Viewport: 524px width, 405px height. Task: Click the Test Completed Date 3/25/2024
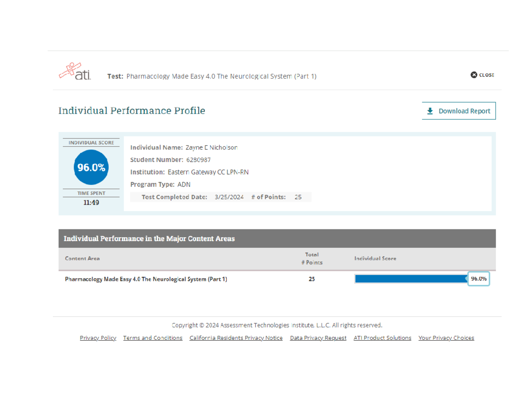point(193,197)
